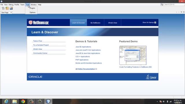Click the taskbar clock and date
Viewport: 185px width, 104px height.
[178, 101]
